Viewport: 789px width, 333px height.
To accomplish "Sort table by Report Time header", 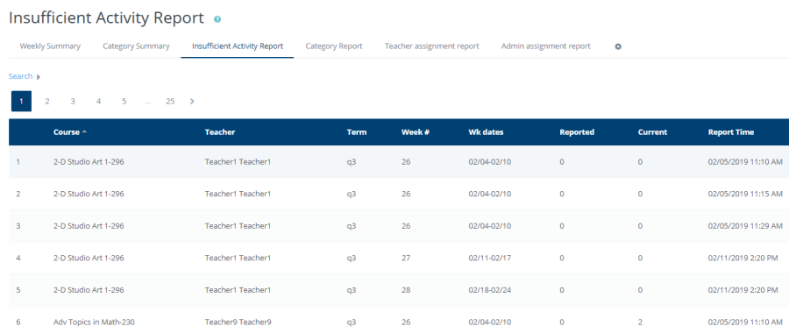I will pos(730,132).
